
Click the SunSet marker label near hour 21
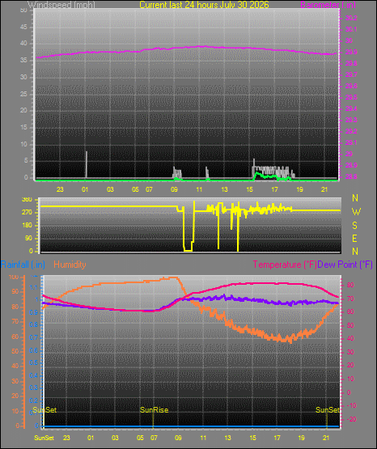pyautogui.click(x=328, y=410)
